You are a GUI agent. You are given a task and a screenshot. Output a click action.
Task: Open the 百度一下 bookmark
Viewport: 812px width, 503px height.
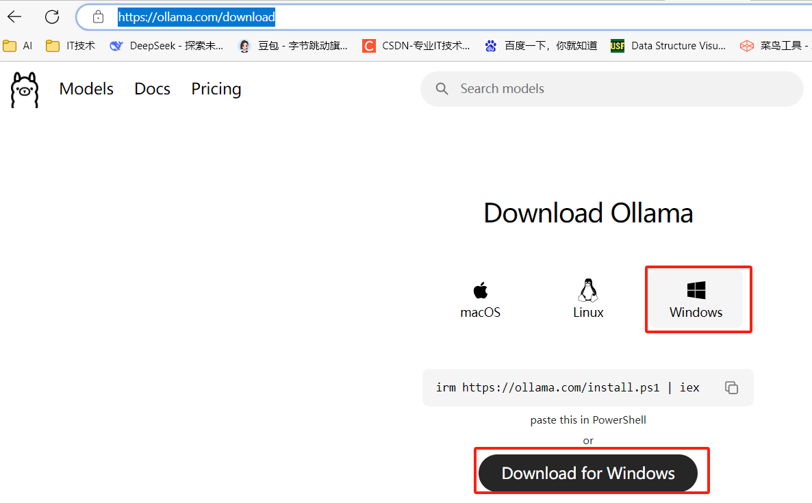pos(541,46)
